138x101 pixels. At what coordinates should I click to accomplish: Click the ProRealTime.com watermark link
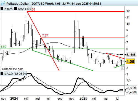point(12,69)
